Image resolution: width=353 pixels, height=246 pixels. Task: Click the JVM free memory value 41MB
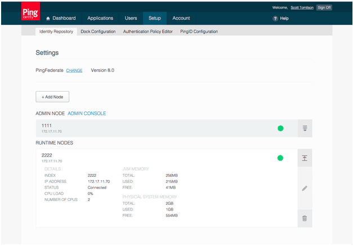tap(171, 187)
